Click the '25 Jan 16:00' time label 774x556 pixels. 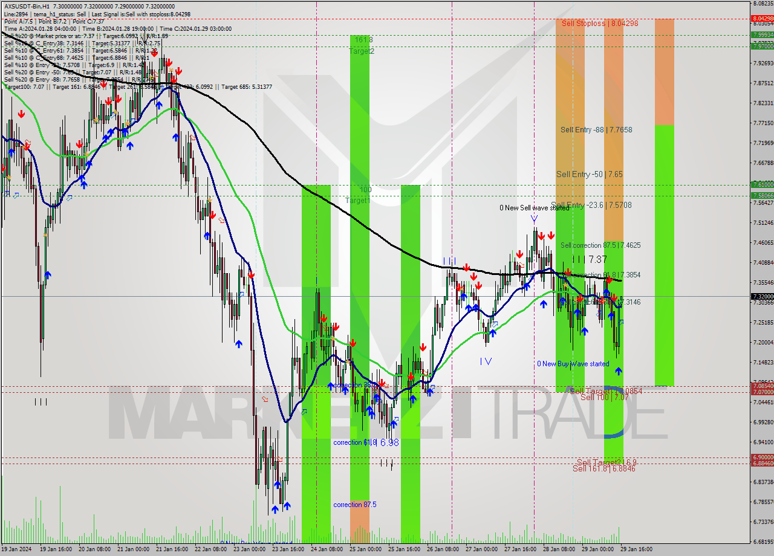click(404, 549)
